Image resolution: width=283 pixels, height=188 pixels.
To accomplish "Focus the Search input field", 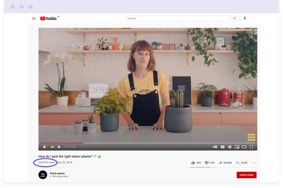I will 177,18.
